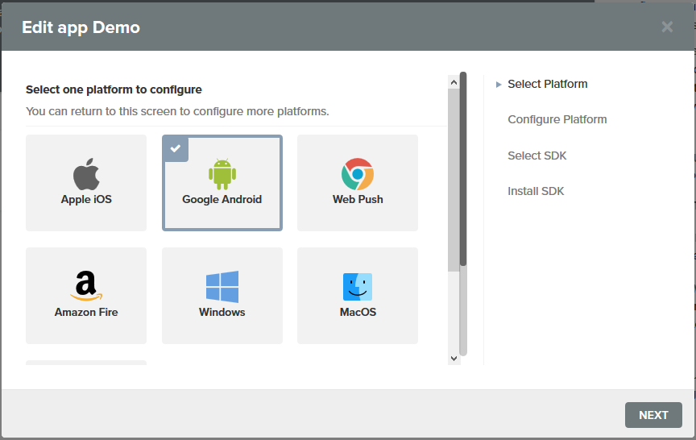Choose the Chrome Web Push icon
696x440 pixels.
click(358, 173)
